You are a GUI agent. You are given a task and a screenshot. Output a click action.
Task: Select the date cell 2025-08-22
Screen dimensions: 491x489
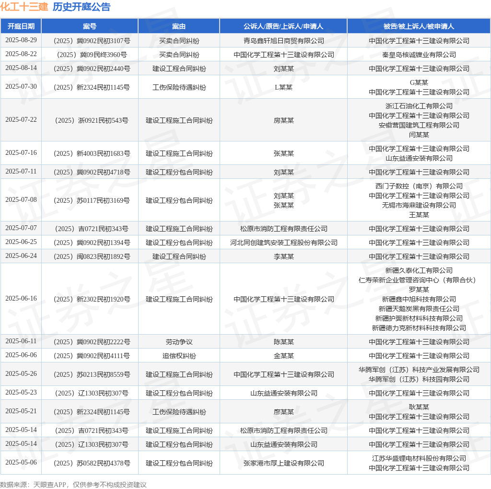(x=21, y=54)
